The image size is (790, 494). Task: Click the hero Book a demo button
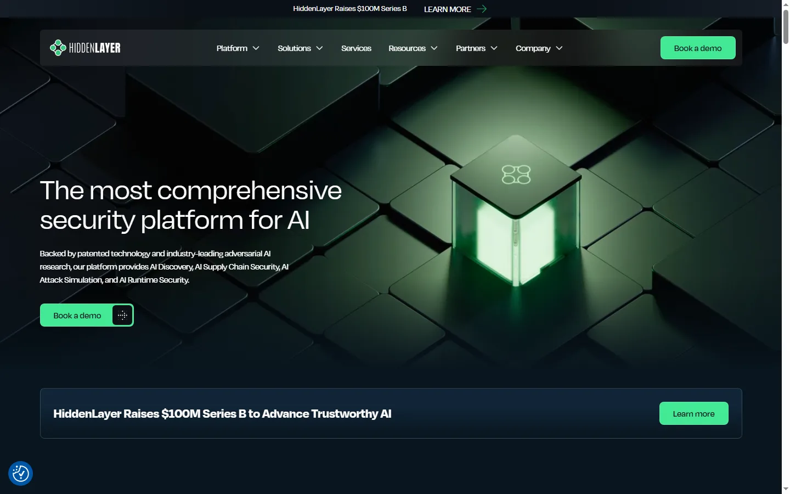87,315
